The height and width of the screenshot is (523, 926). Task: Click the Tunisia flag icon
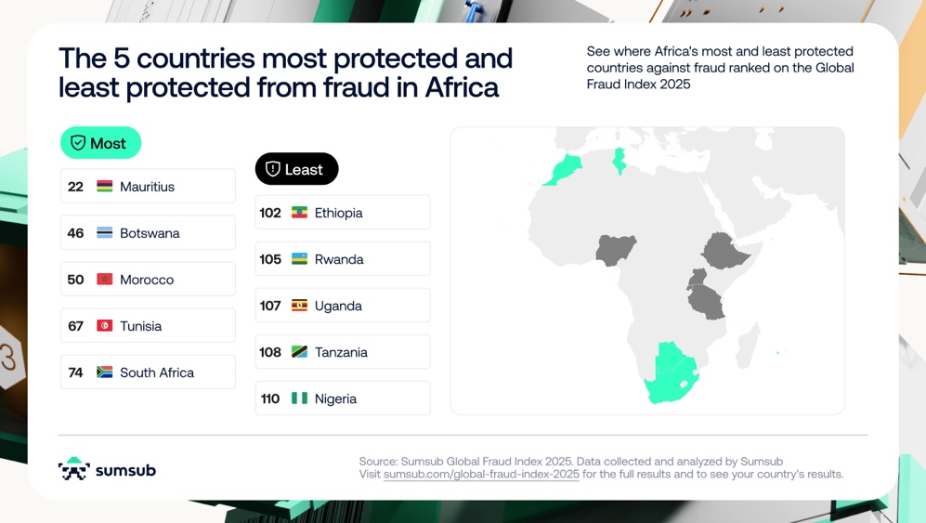coord(105,326)
